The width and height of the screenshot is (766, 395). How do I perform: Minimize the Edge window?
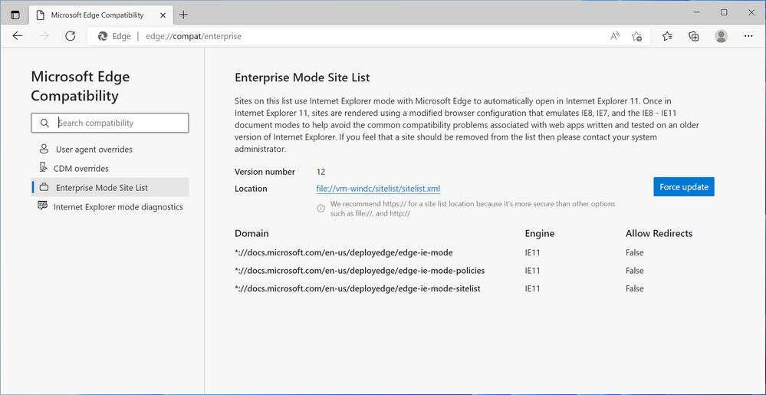coord(697,12)
